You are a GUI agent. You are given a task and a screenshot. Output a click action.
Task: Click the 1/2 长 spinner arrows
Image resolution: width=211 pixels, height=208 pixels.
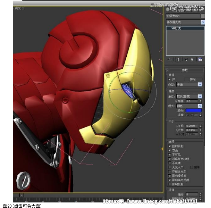point(200,126)
